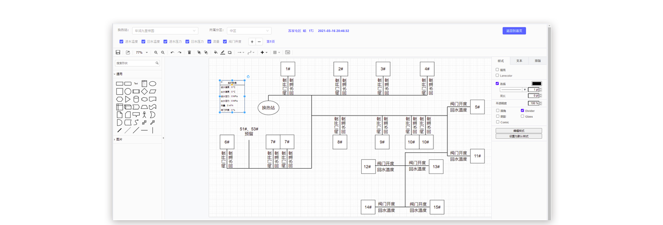Click the black line color swatch

pyautogui.click(x=536, y=84)
